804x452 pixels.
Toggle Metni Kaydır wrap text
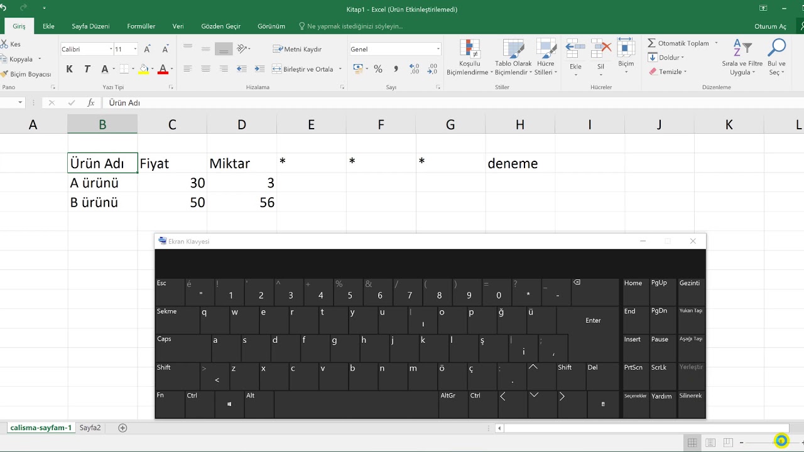(x=298, y=49)
